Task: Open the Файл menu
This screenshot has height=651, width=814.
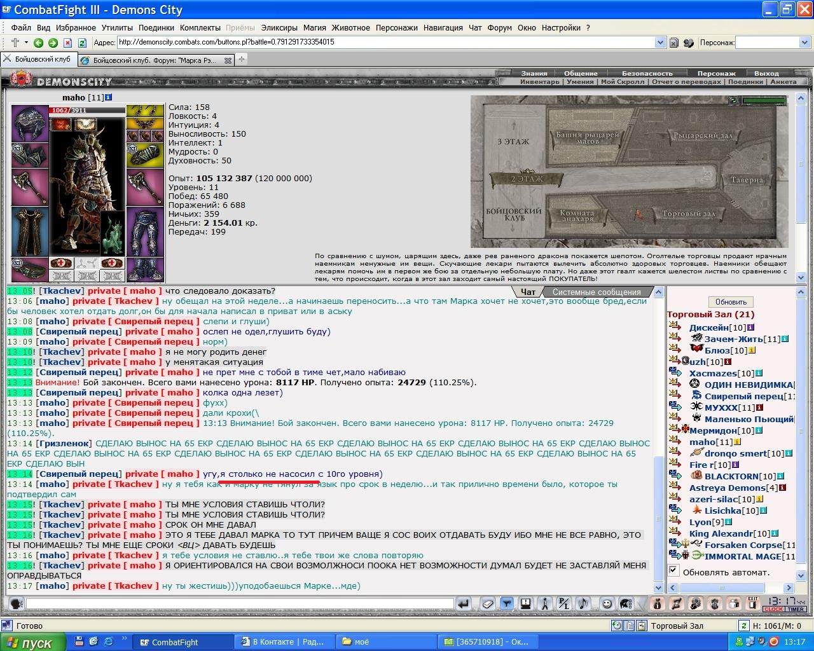Action: [x=21, y=27]
